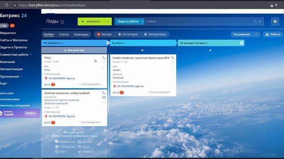The image size is (284, 159).
Task: Open lead 'Семён Семёнов, туалетная бумага для МГУ'
Action: [x=141, y=58]
